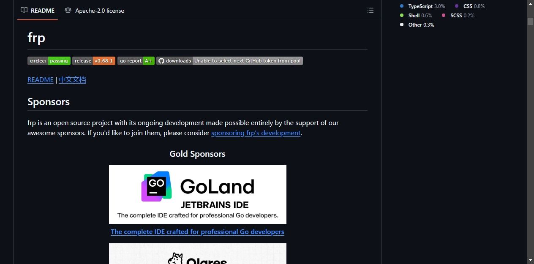Click the Other 0.3% language text
This screenshot has height=264, width=534.
pos(421,25)
